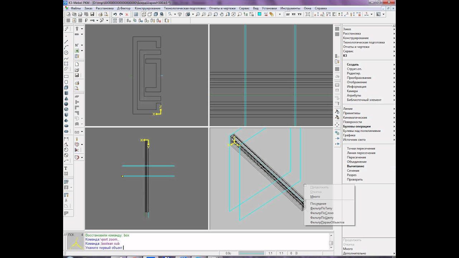This screenshot has width=459, height=258.
Task: Click the Redo arrow in the toolbar
Action: tap(121, 14)
